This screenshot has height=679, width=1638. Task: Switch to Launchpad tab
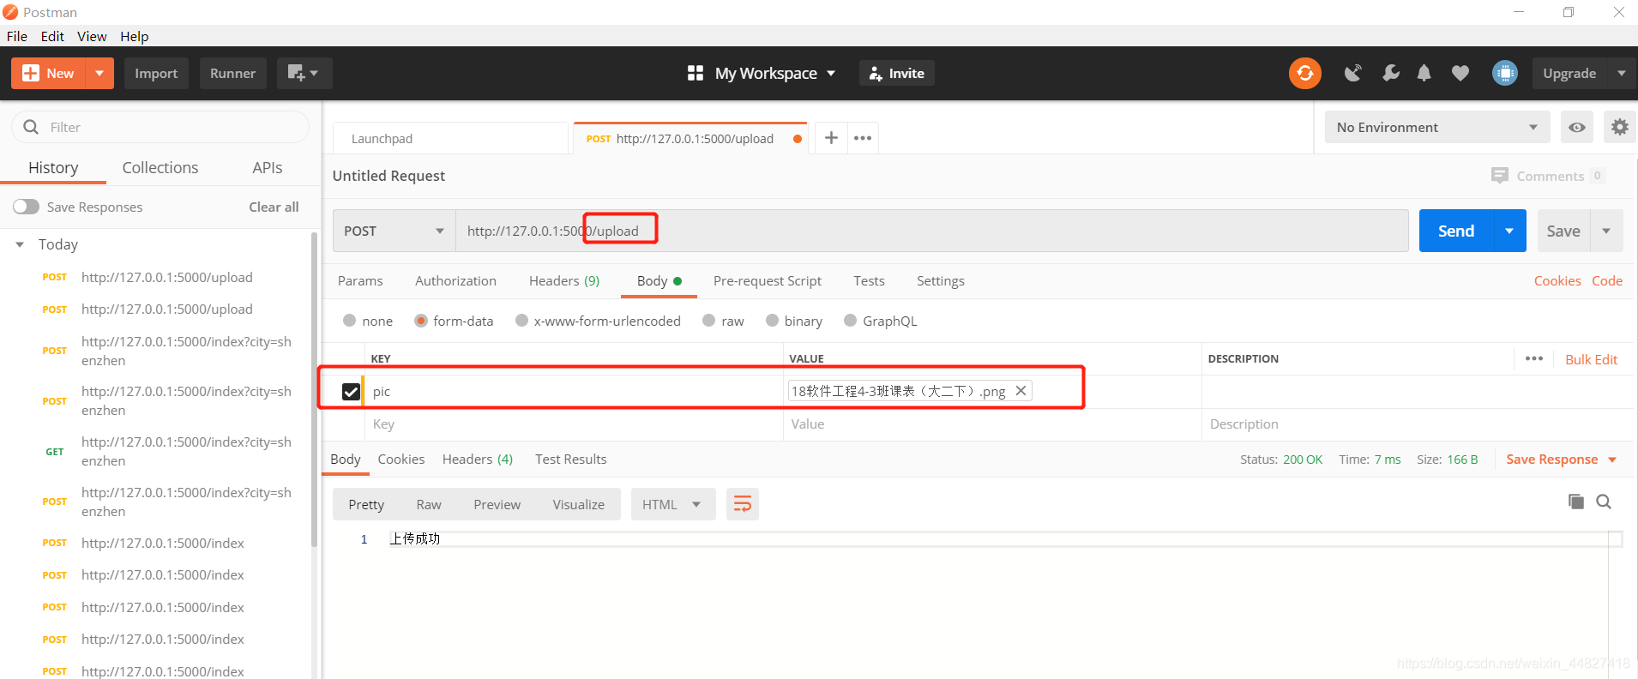(450, 138)
